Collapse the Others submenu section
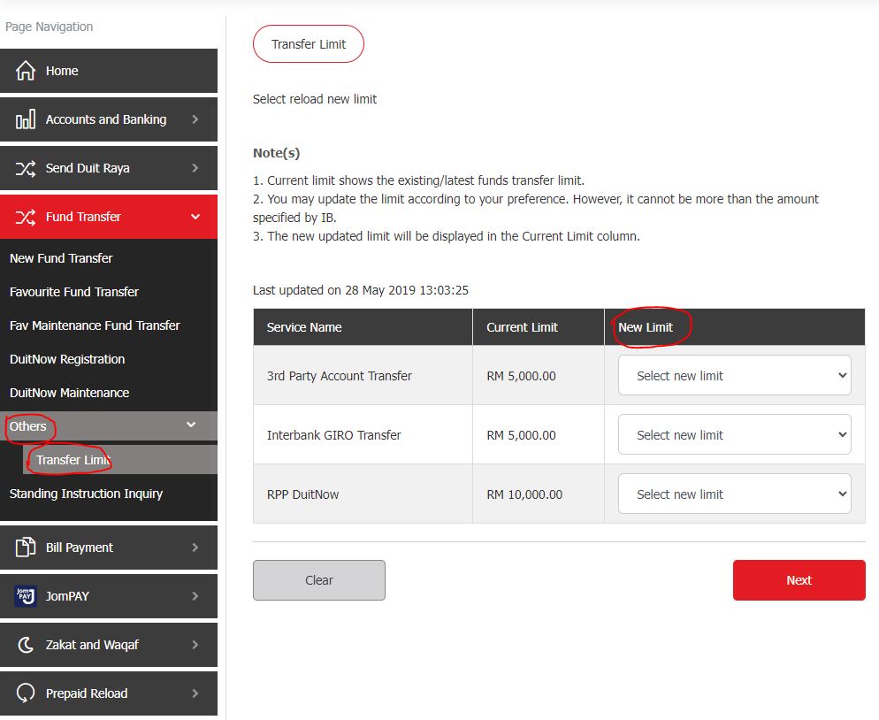Image resolution: width=879 pixels, height=720 pixels. [x=191, y=425]
